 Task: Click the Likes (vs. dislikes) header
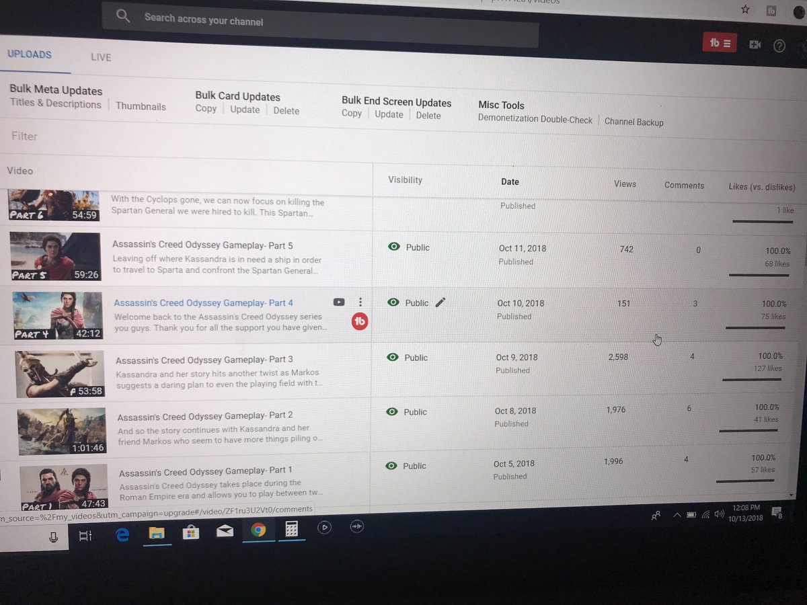click(x=762, y=187)
